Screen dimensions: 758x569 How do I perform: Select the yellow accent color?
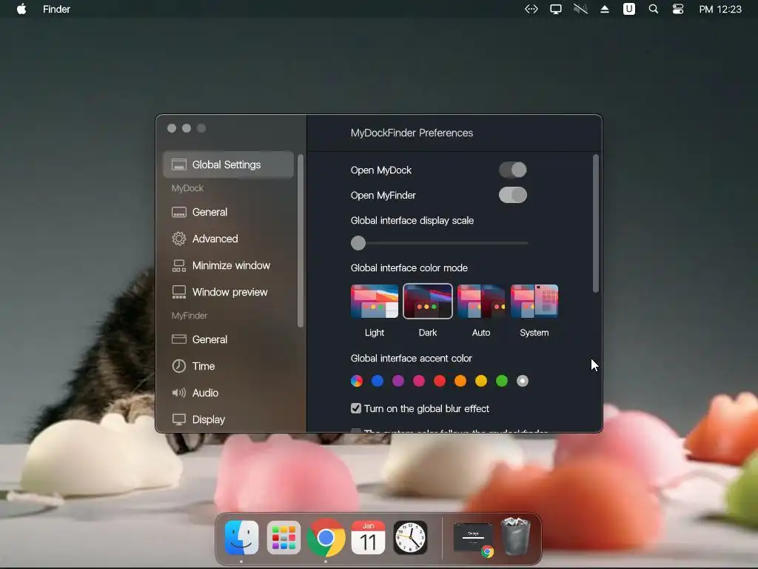coord(481,381)
